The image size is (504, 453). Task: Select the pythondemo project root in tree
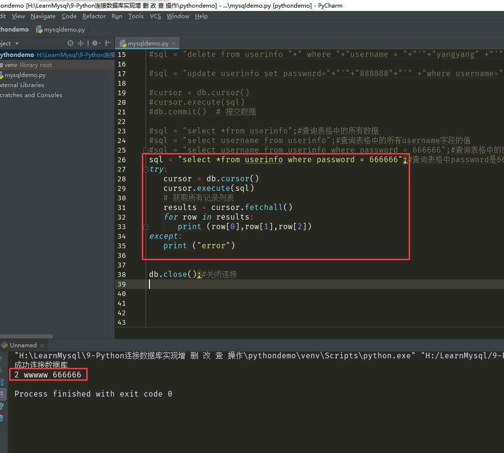click(x=57, y=55)
